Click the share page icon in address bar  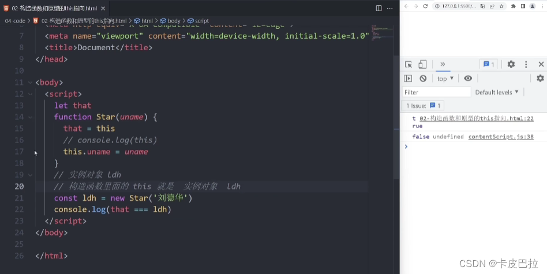point(492,6)
